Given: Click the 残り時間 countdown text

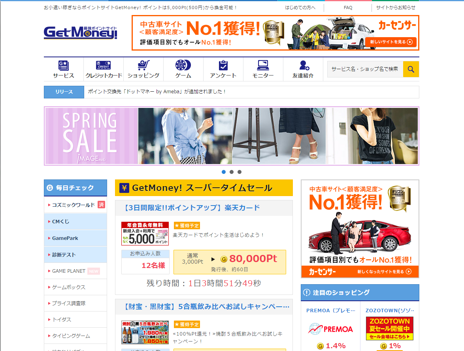Looking at the screenshot, I should (204, 283).
